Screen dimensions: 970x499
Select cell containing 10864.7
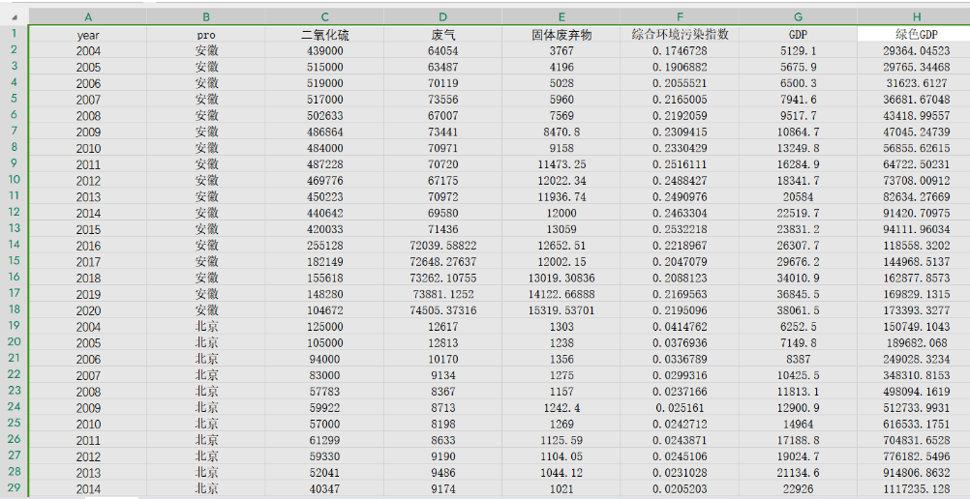(798, 132)
